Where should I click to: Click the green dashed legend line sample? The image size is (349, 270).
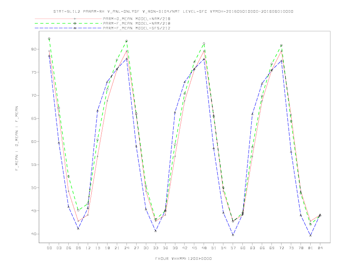pos(68,23)
